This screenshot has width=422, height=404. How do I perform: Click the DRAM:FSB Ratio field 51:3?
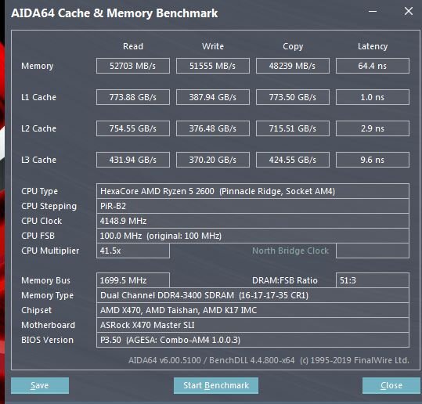(373, 280)
